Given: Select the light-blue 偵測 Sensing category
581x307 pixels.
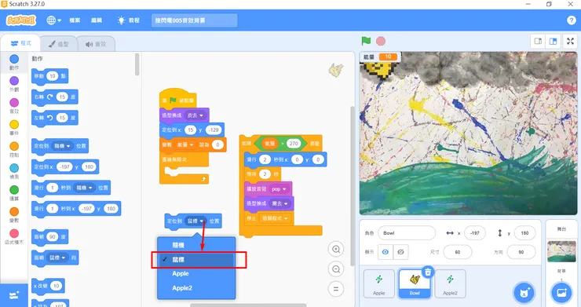Looking at the screenshot, I should pos(14,171).
